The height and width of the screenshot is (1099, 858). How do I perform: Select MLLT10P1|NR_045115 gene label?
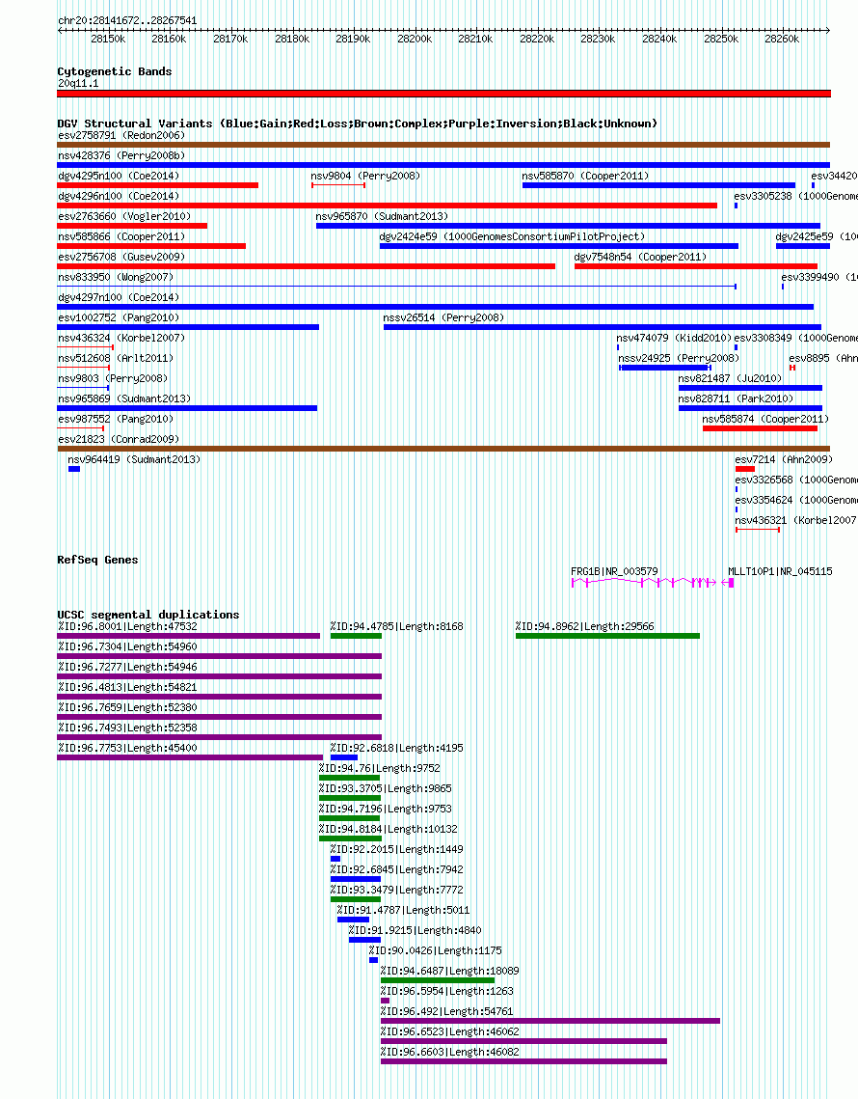click(780, 572)
